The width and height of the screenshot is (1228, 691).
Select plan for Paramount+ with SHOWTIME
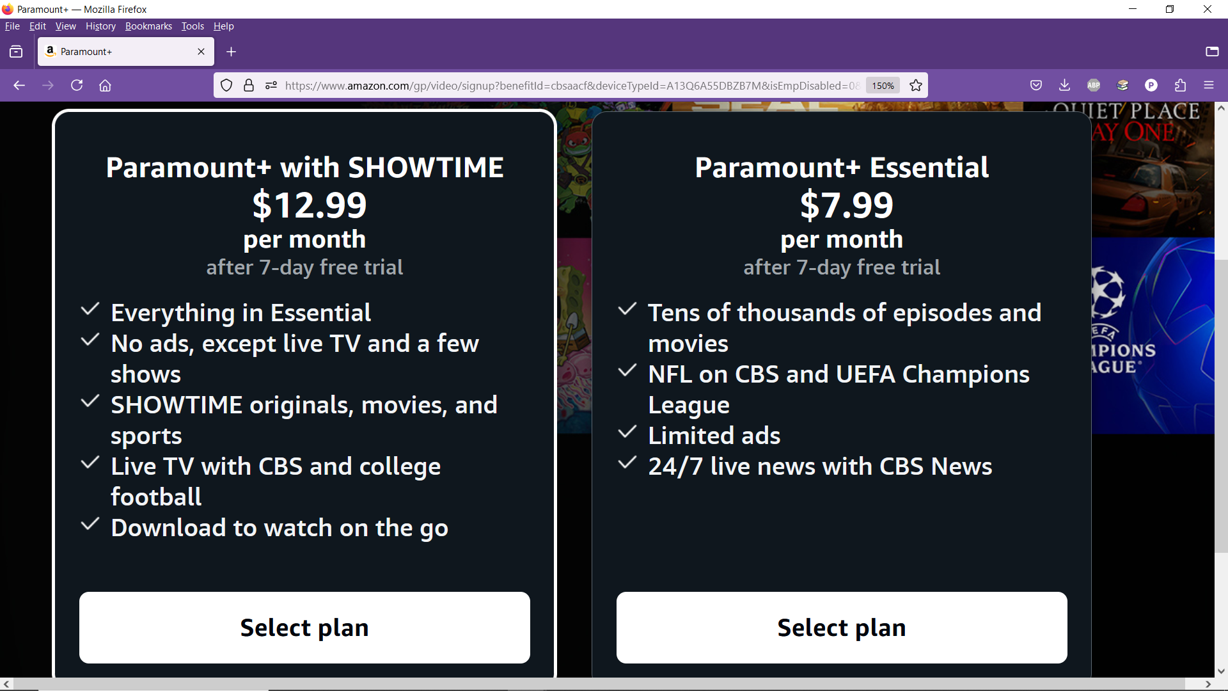tap(304, 627)
